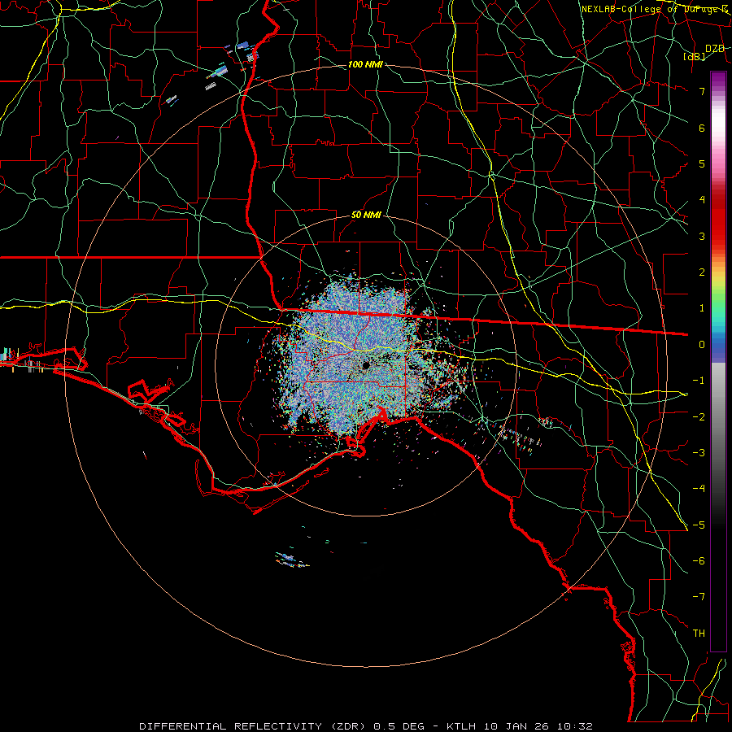
Task: Select the -5 value on the color scale
Action: [x=699, y=525]
